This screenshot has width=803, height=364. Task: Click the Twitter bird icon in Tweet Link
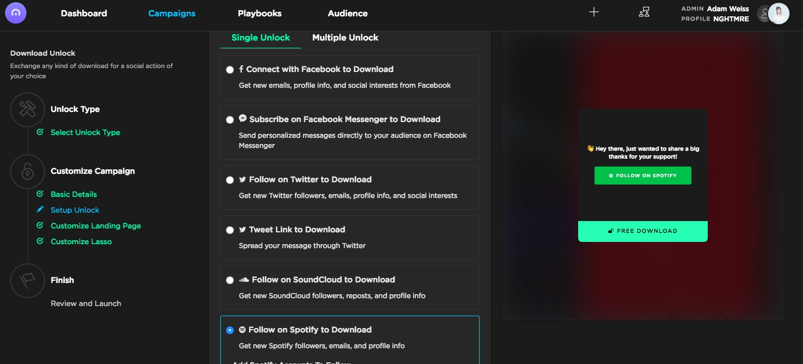tap(242, 230)
